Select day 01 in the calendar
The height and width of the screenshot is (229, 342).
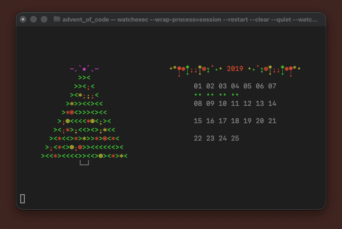point(198,86)
